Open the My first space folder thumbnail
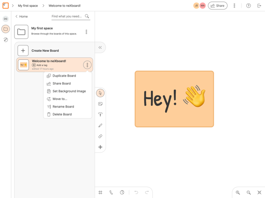 coord(21,32)
